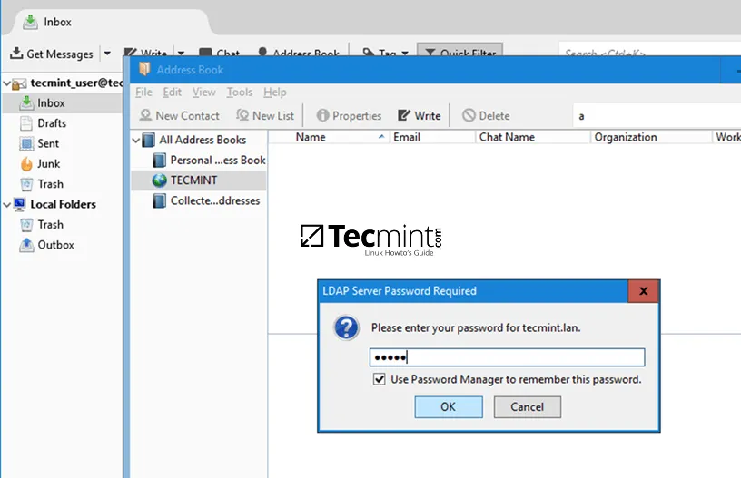Open the Junk folder
The height and width of the screenshot is (478, 741).
click(x=49, y=164)
